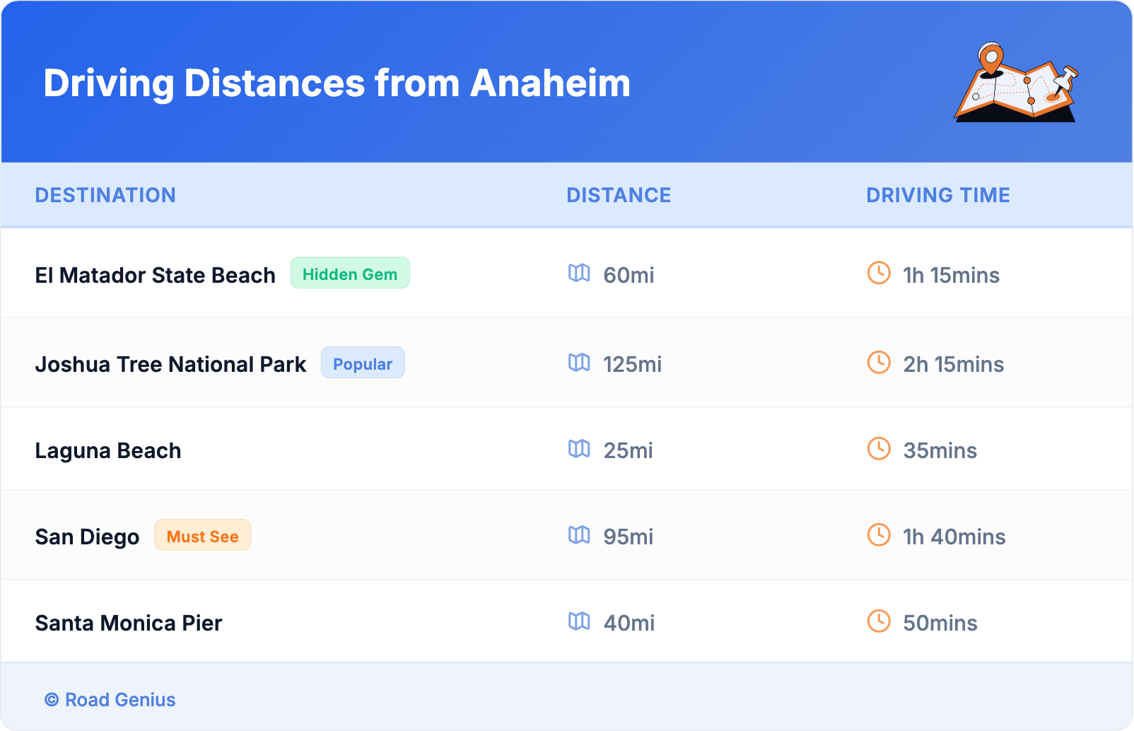Click the map illustration in header

[x=1016, y=83]
